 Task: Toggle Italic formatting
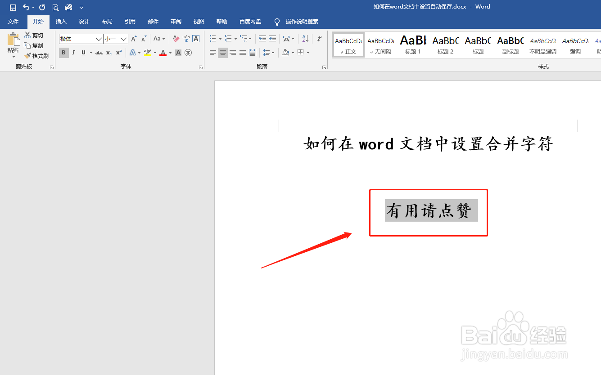pyautogui.click(x=73, y=53)
